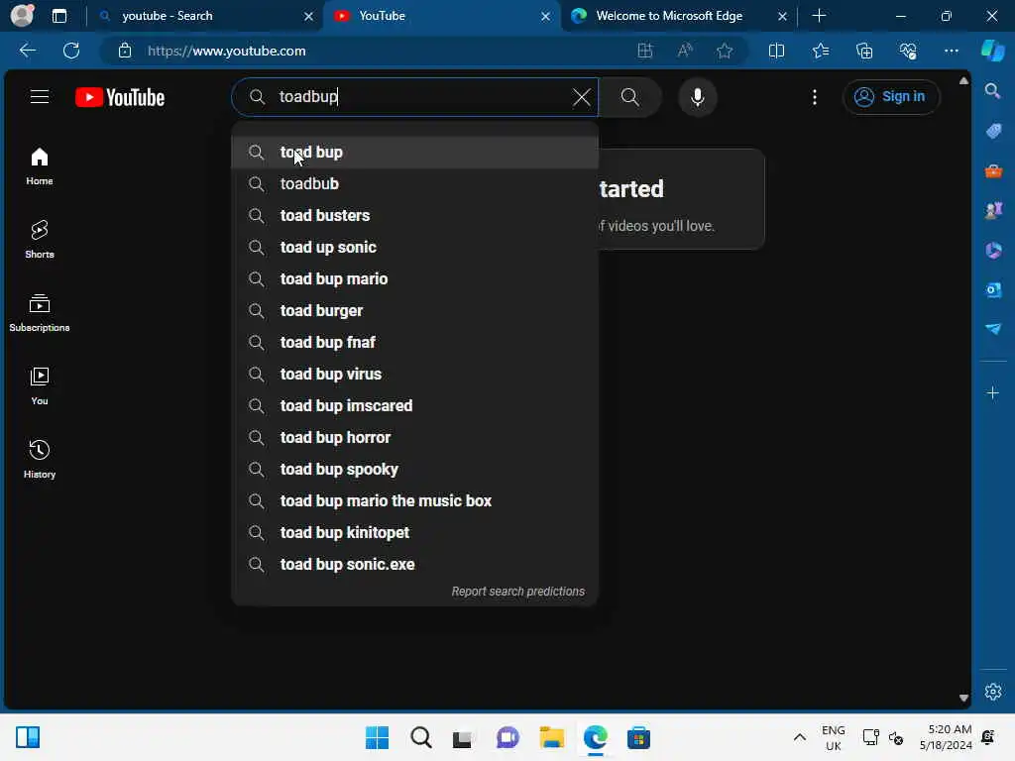1015x761 pixels.
Task: Select suggestion "toad bup mario"
Action: [415, 278]
